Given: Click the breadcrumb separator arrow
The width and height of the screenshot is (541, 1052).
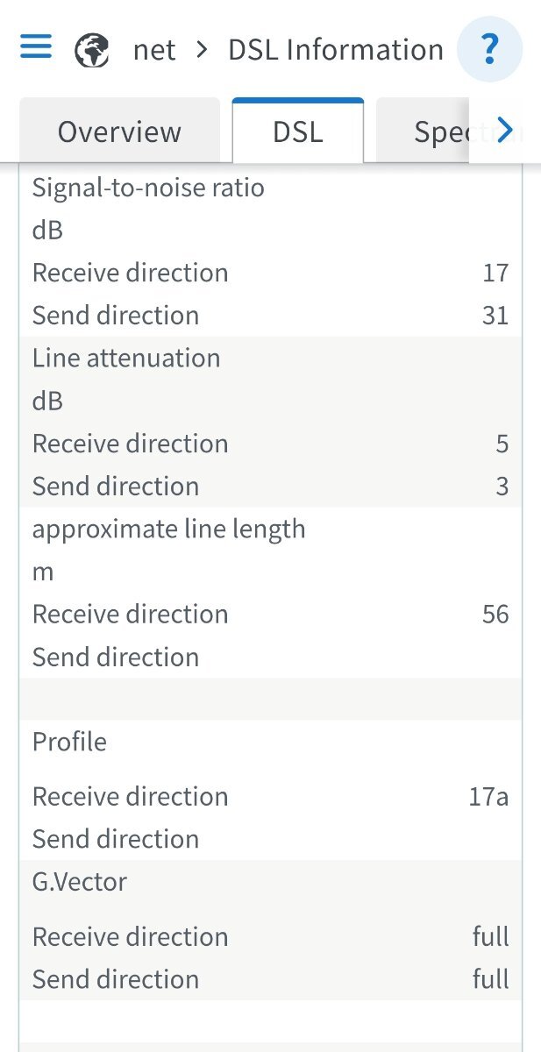Looking at the screenshot, I should (x=203, y=50).
